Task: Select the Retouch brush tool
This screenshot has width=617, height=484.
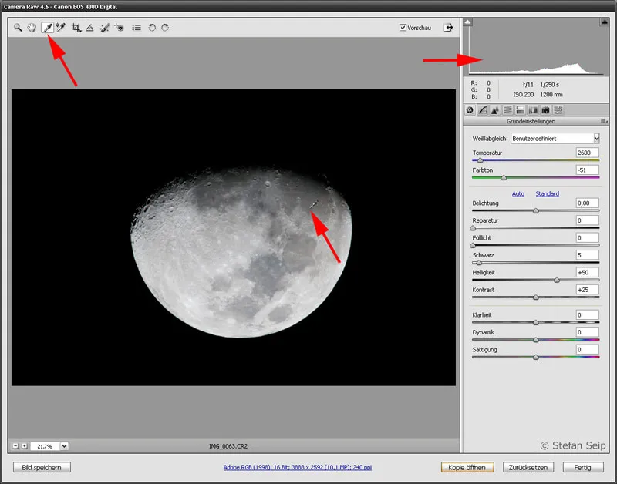Action: coord(104,28)
